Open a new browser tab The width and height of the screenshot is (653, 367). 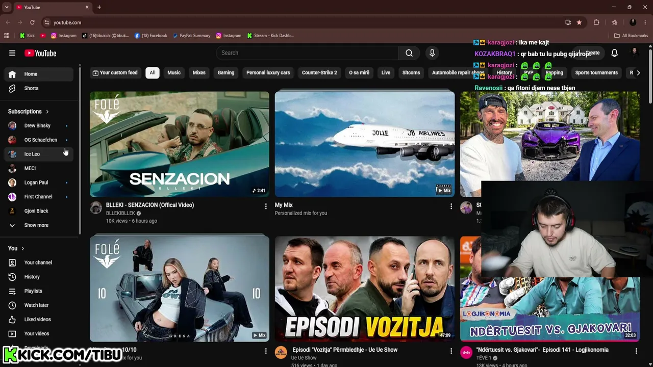point(99,7)
